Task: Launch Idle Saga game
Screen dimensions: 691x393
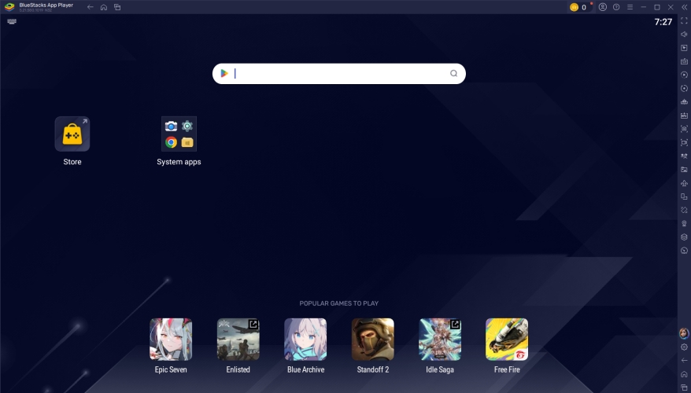Action: click(x=440, y=340)
